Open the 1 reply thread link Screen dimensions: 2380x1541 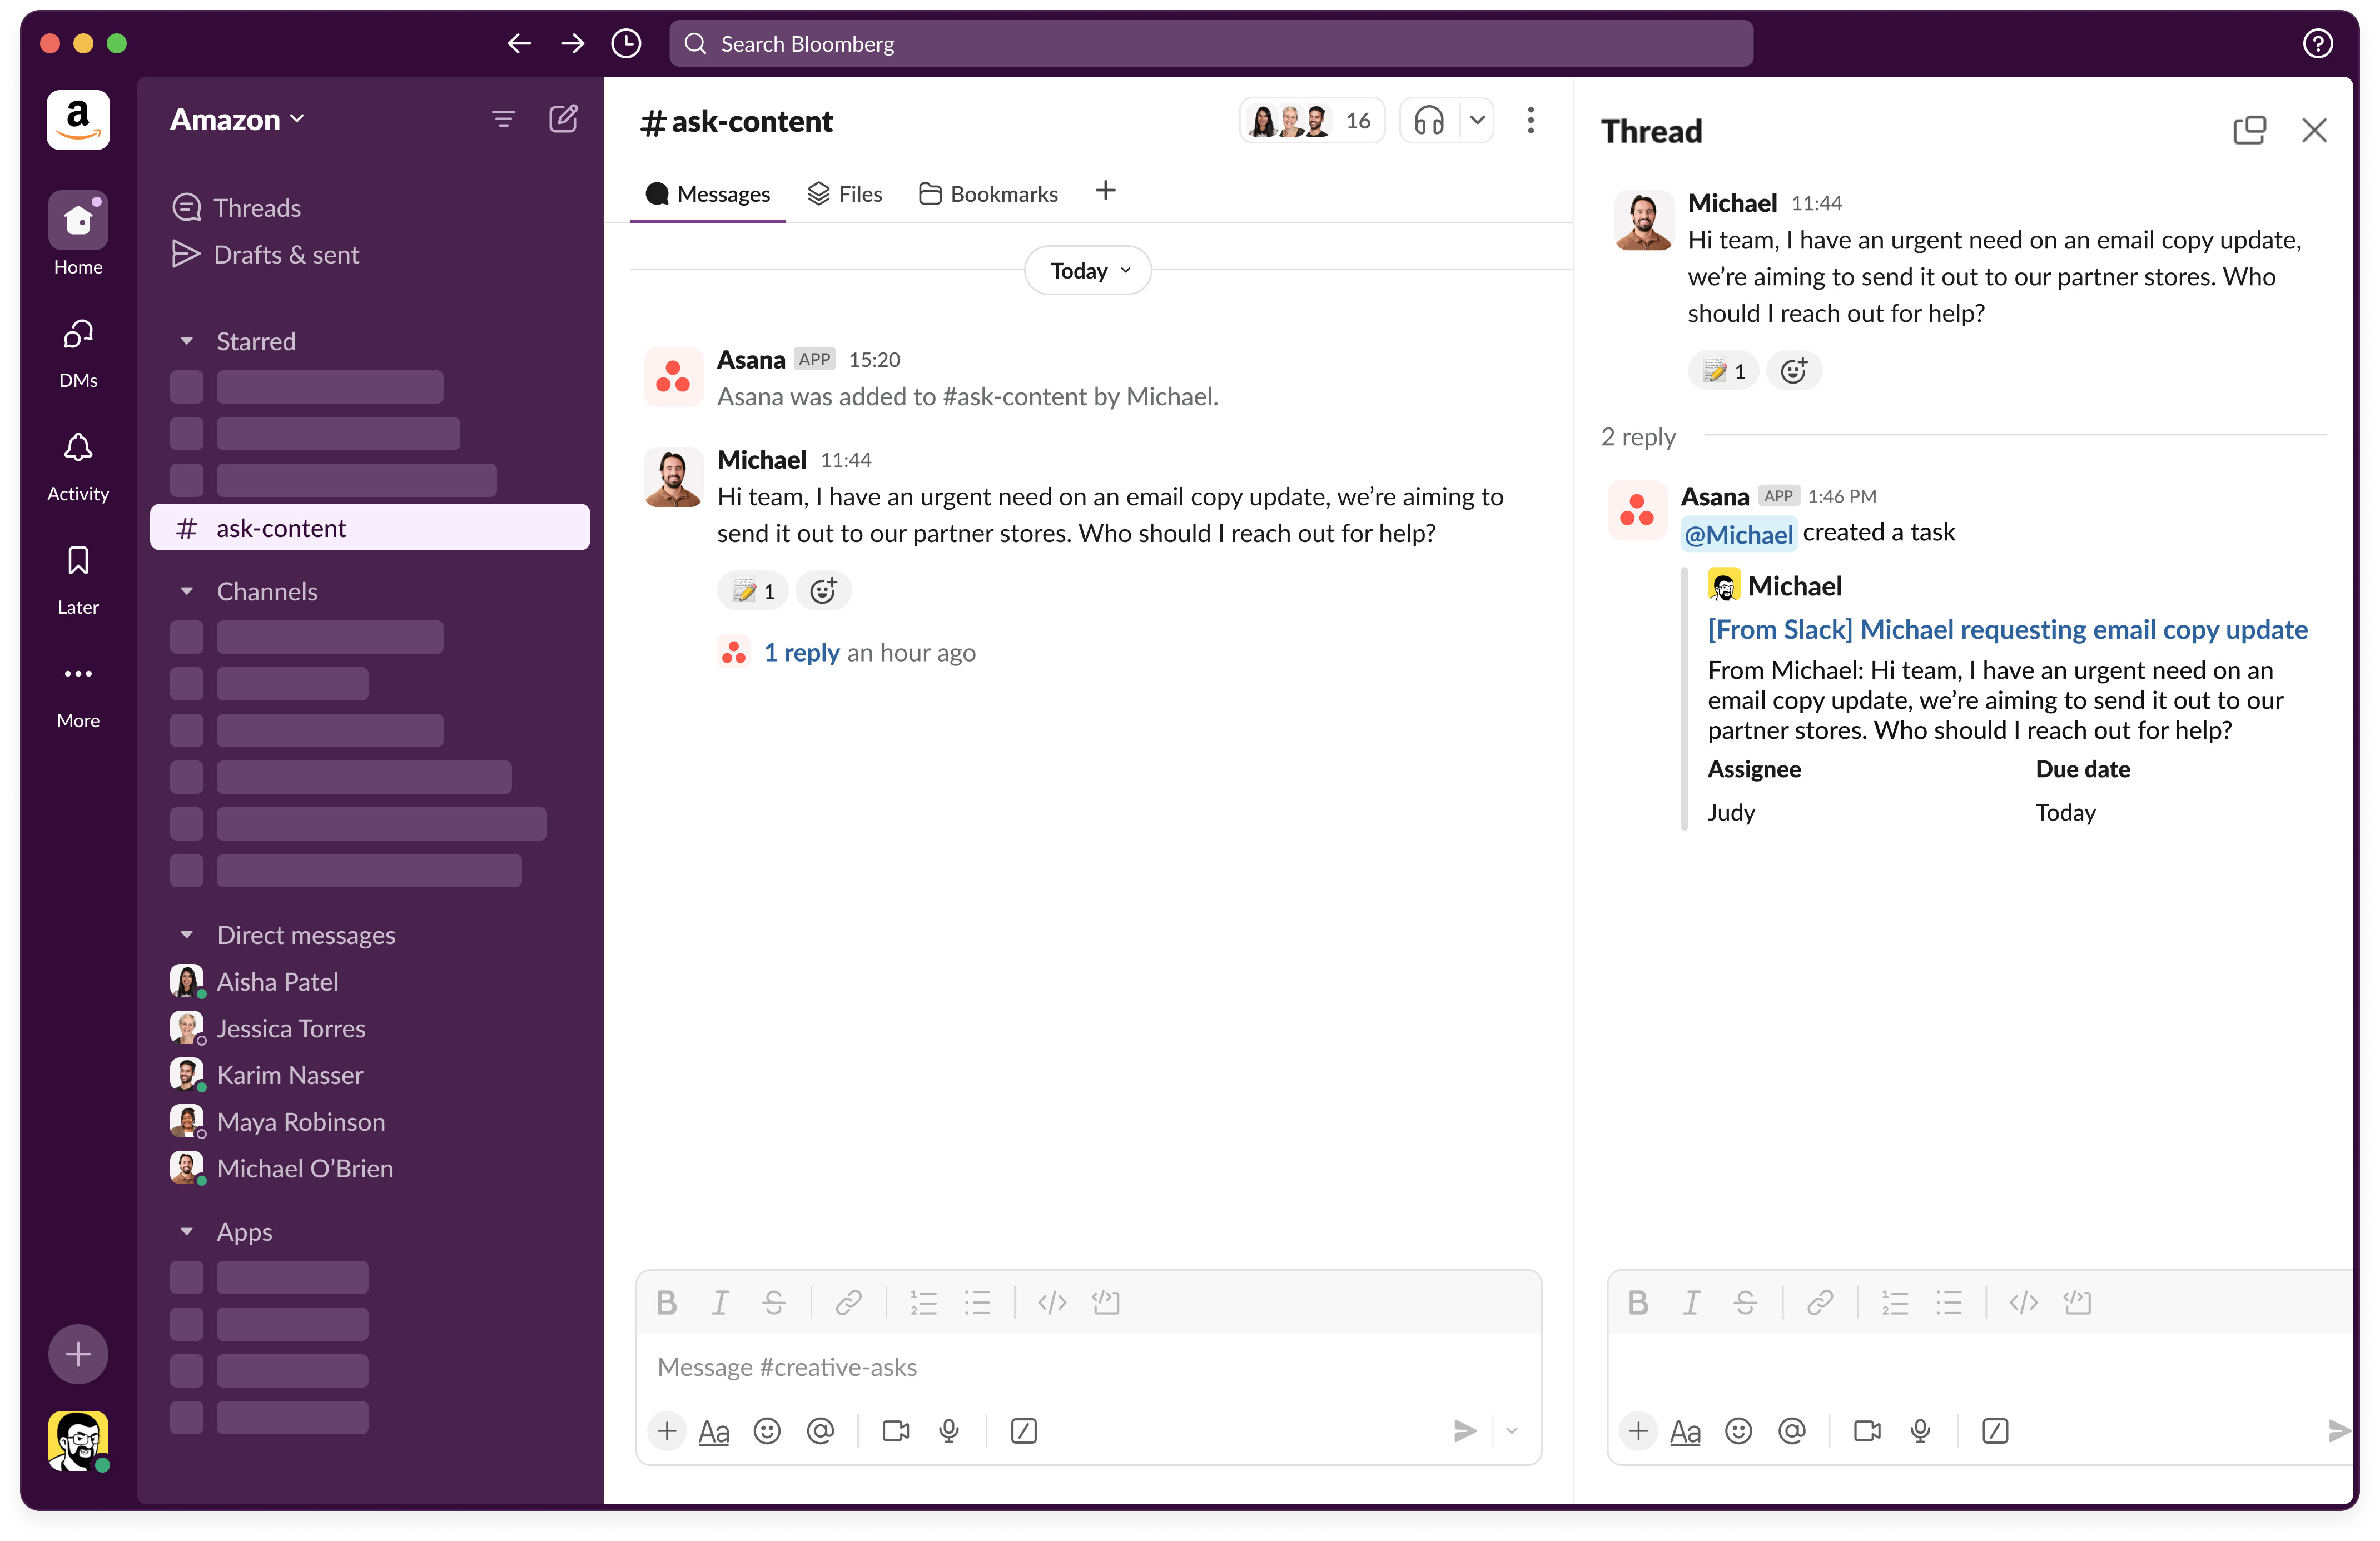point(801,653)
